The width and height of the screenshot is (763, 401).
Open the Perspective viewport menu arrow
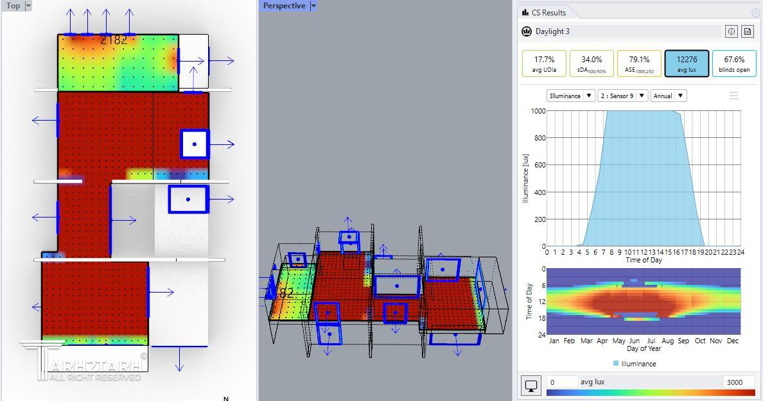(x=313, y=6)
